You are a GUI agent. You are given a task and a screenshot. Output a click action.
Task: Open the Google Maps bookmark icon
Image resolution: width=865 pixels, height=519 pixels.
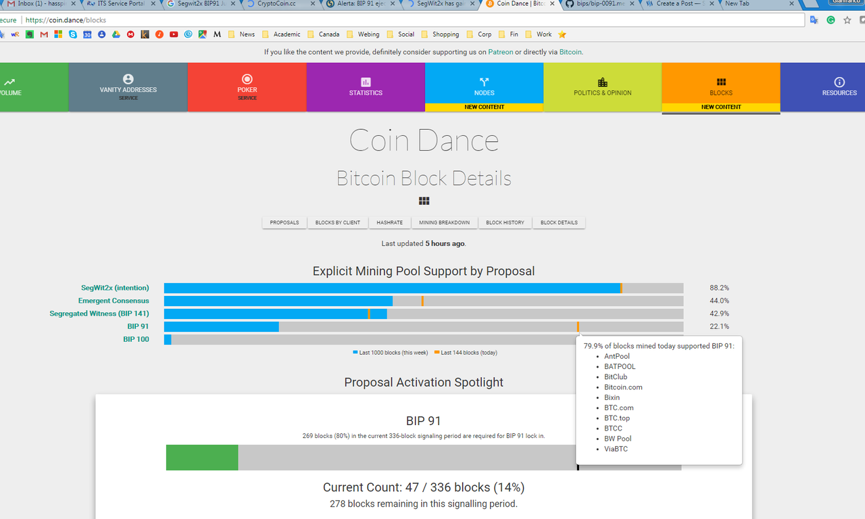click(203, 34)
